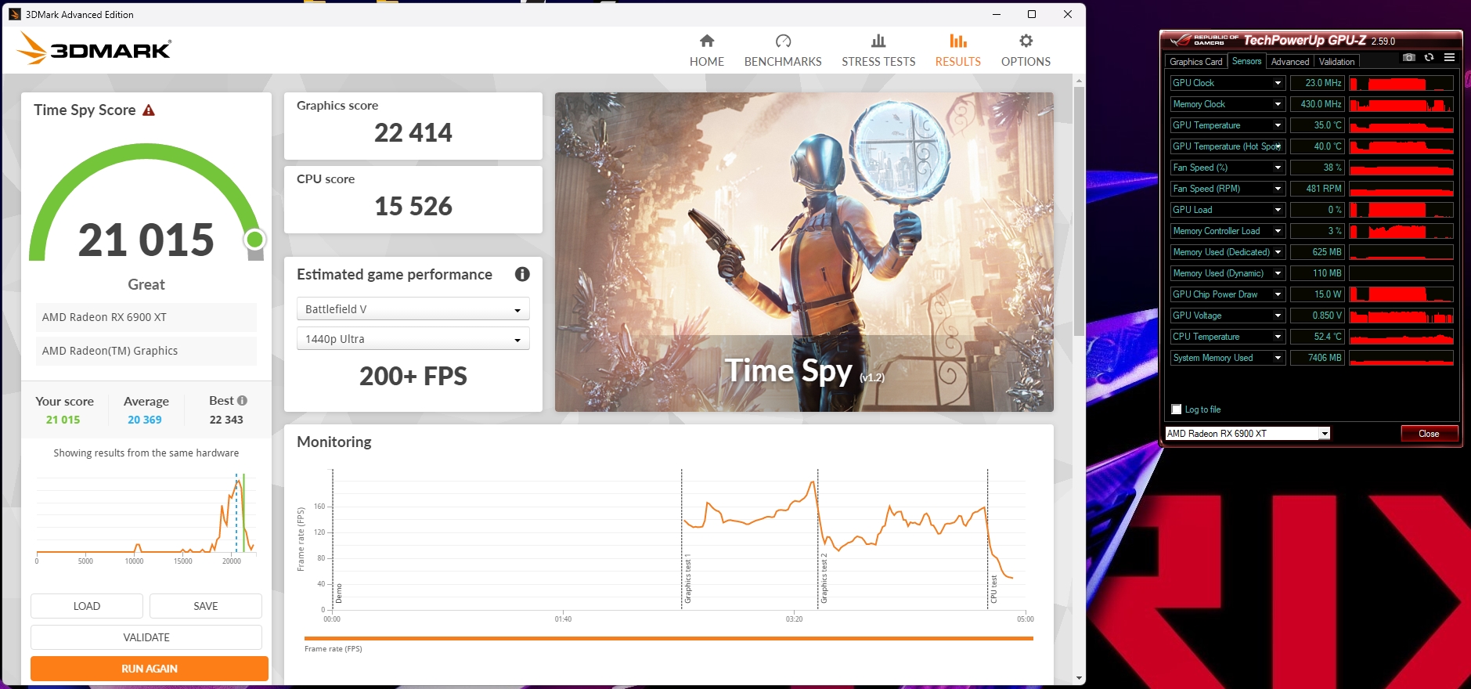Viewport: 1471px width, 689px height.
Task: Open the GPU Clock sensor dropdown
Action: click(1278, 83)
